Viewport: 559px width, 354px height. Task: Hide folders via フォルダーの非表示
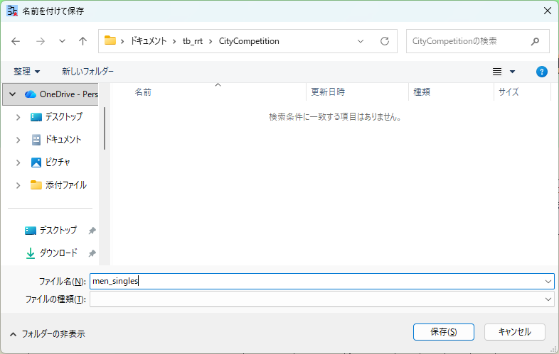click(48, 334)
